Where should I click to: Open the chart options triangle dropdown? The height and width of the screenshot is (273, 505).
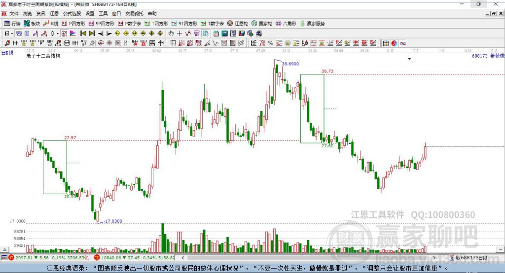(409, 59)
